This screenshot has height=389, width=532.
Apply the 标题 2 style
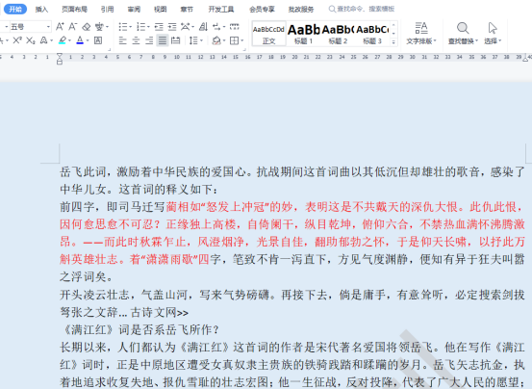[338, 34]
